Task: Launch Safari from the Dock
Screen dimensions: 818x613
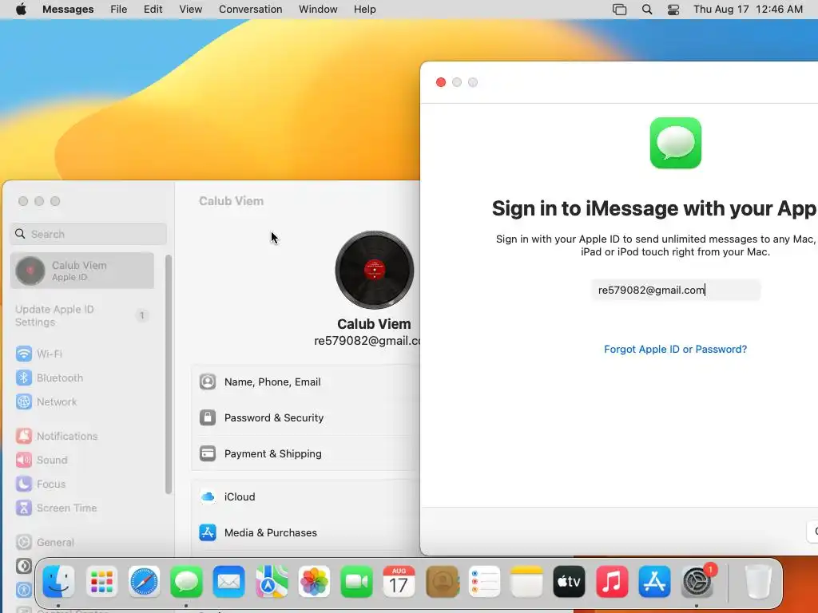Action: [144, 581]
